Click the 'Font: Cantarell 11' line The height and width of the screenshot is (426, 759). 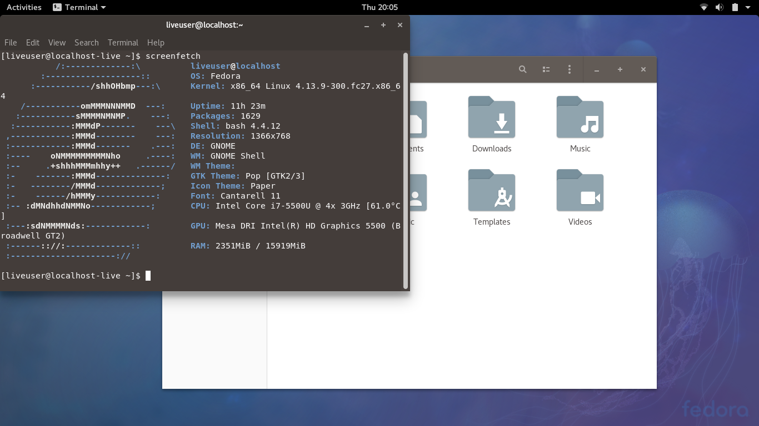236,196
